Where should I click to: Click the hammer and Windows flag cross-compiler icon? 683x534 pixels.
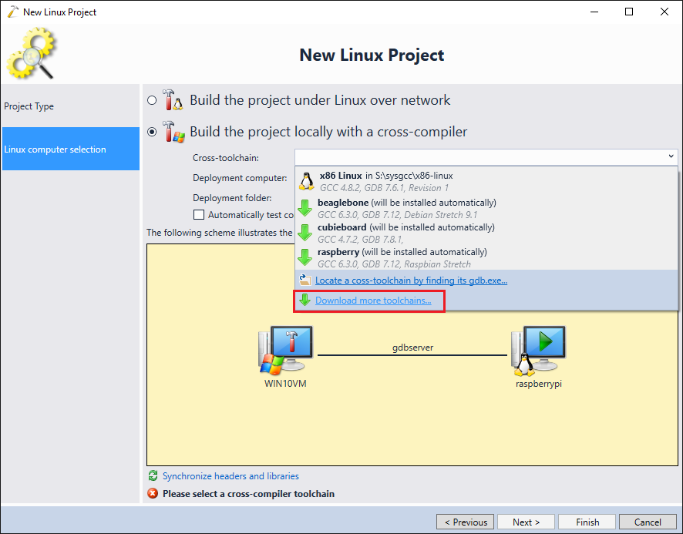[173, 132]
